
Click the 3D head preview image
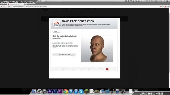[97, 48]
